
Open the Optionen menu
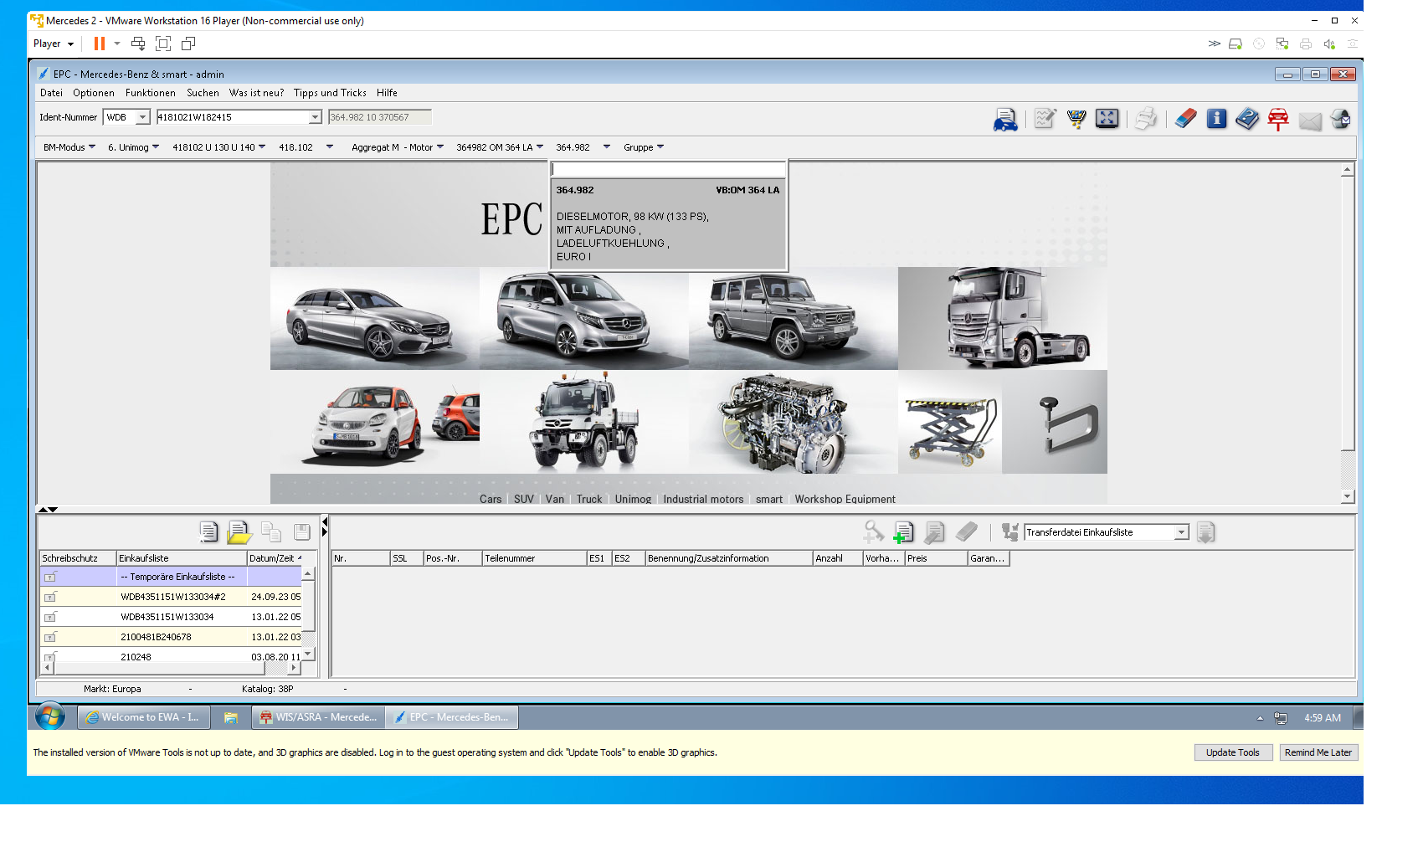tap(94, 93)
